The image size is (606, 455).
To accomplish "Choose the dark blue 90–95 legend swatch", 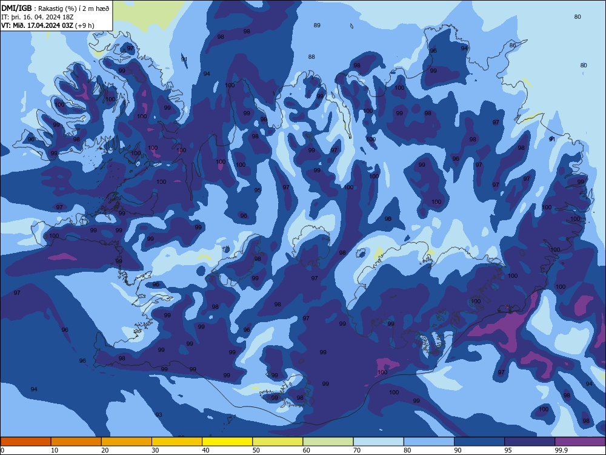I will coord(479,442).
